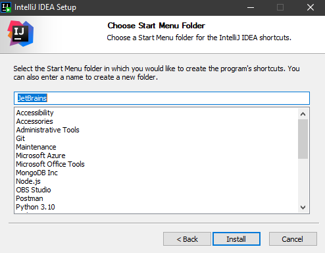Click the folder list scroll down arrow

pyautogui.click(x=303, y=208)
